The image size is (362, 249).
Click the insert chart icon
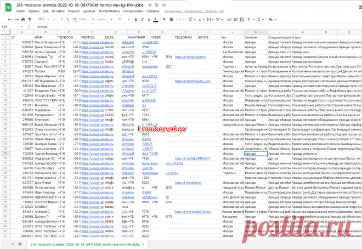(242, 20)
